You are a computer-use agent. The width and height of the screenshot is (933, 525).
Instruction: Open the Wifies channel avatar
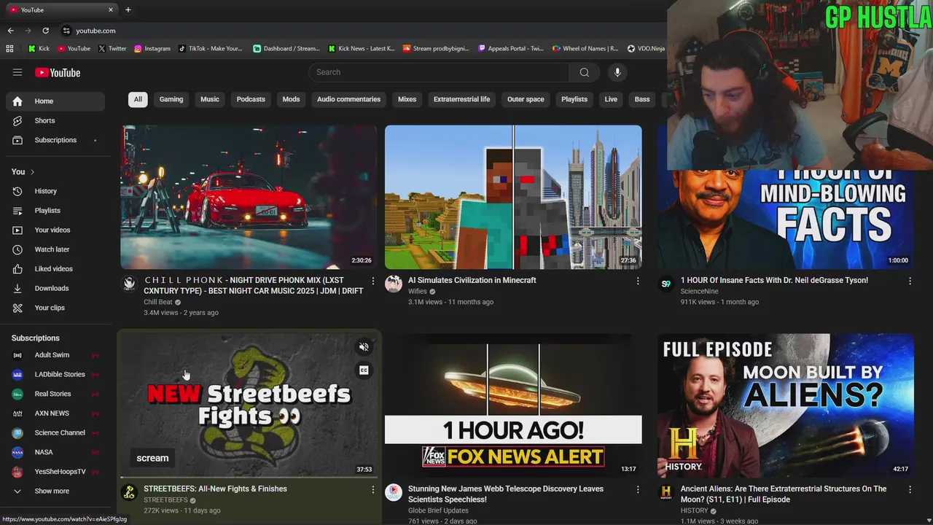(x=394, y=284)
